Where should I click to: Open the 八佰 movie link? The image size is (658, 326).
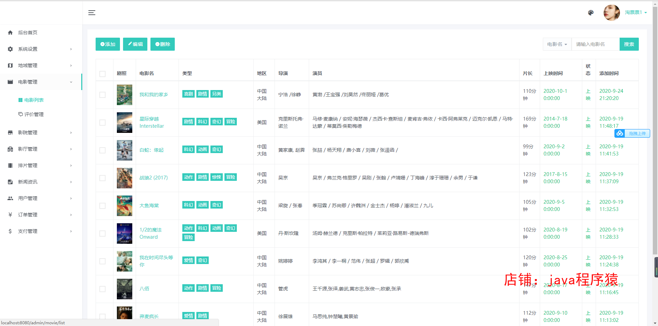tap(144, 289)
